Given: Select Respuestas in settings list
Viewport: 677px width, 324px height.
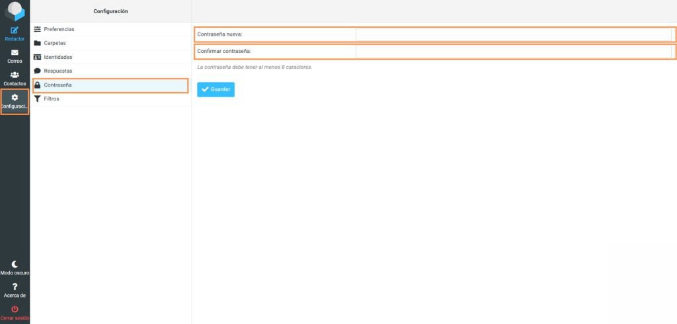Looking at the screenshot, I should point(58,71).
